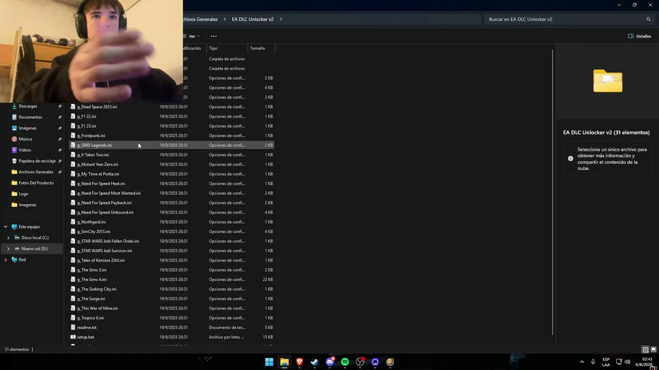
Task: Click the pin icon beside Música
Action: click(60, 139)
